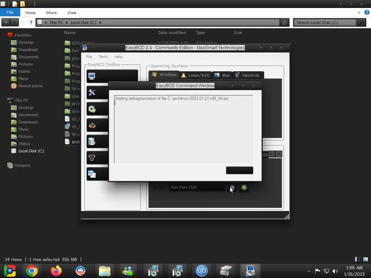
Task: Go up one folder level
Action: coord(31,22)
